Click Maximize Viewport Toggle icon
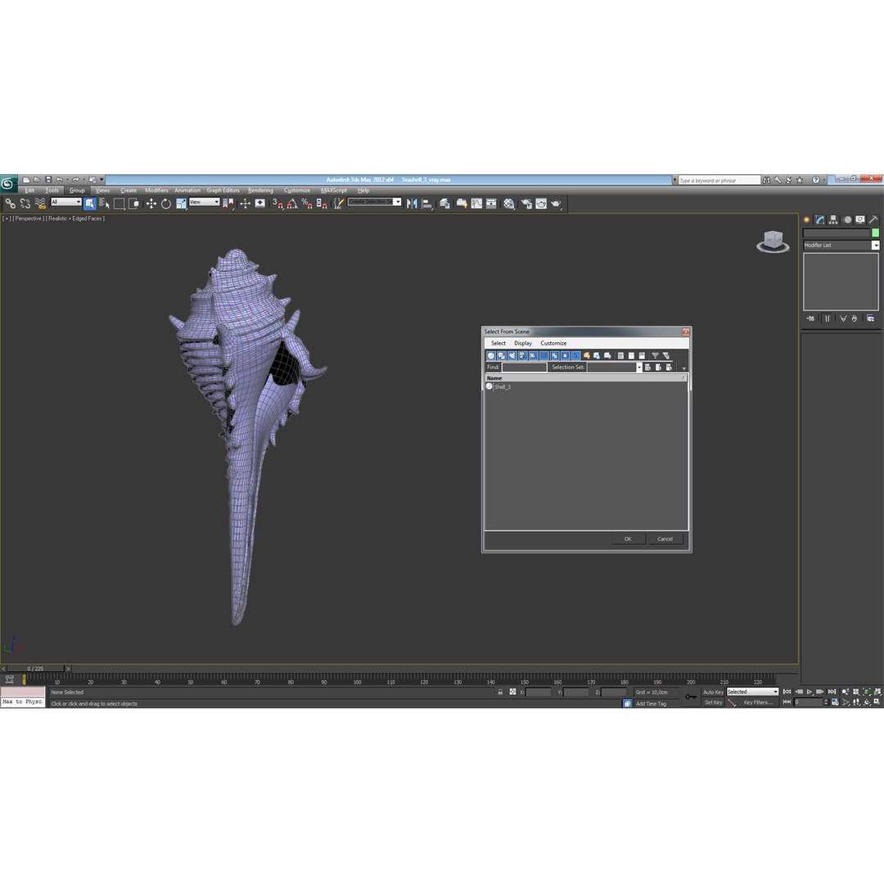This screenshot has width=884, height=884. coord(877,702)
